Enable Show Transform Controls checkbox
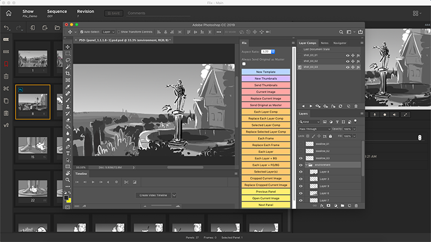The width and height of the screenshot is (431, 242). tap(119, 31)
